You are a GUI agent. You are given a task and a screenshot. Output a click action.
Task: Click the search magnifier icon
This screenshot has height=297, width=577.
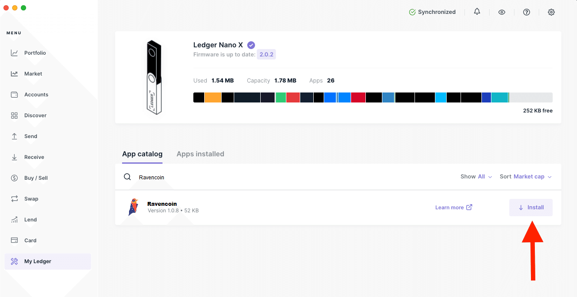(127, 177)
